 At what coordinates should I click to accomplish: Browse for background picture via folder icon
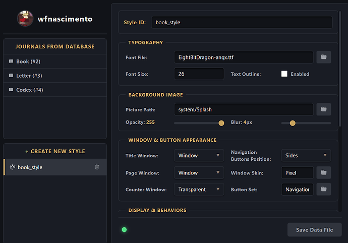click(324, 109)
